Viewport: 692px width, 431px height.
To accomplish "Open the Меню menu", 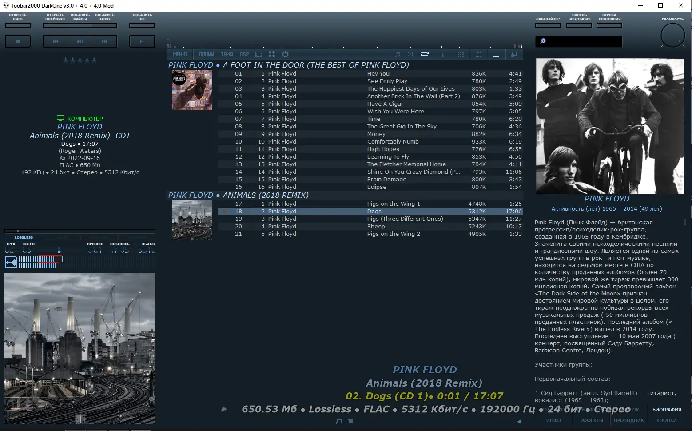I will click(x=179, y=54).
